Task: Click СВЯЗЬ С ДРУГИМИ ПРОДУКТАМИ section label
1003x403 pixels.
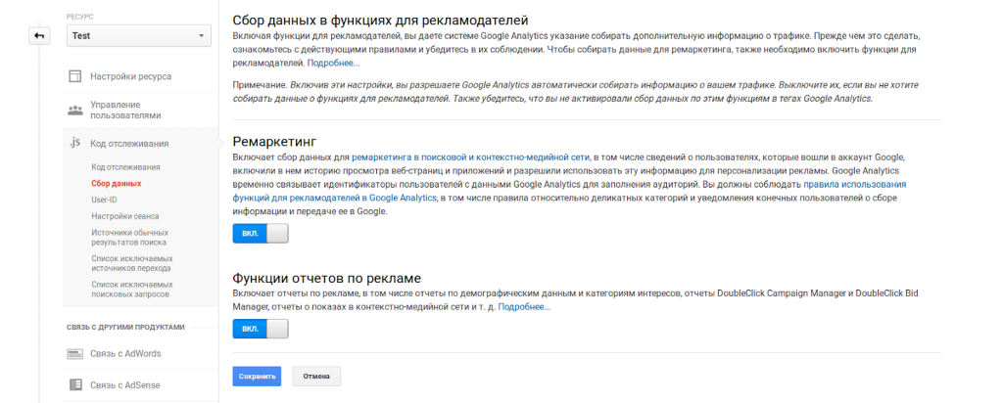Action: point(125,327)
